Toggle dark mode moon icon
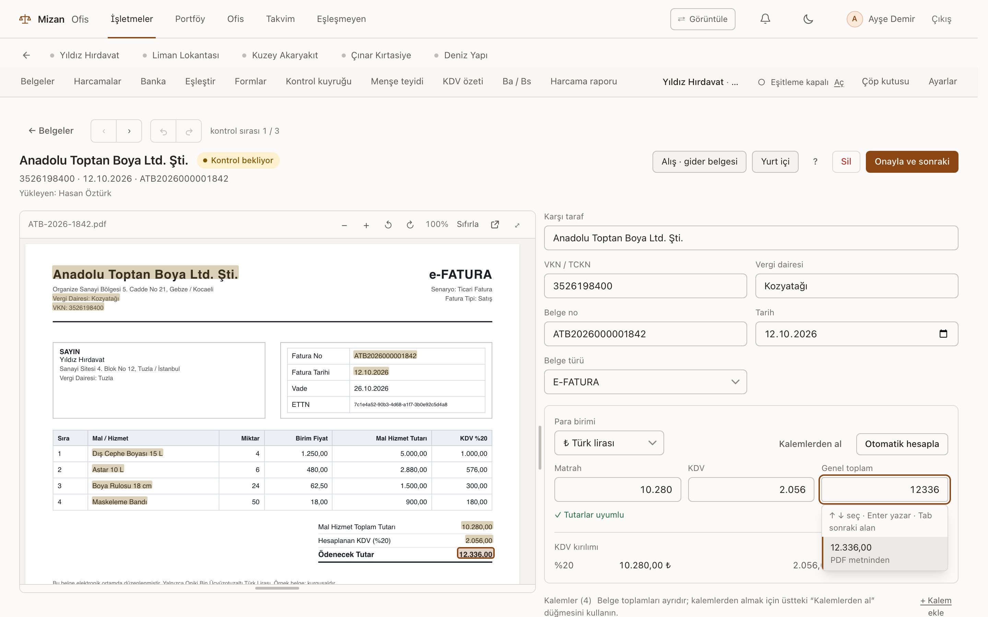Screen dimensions: 988x617 click(808, 19)
